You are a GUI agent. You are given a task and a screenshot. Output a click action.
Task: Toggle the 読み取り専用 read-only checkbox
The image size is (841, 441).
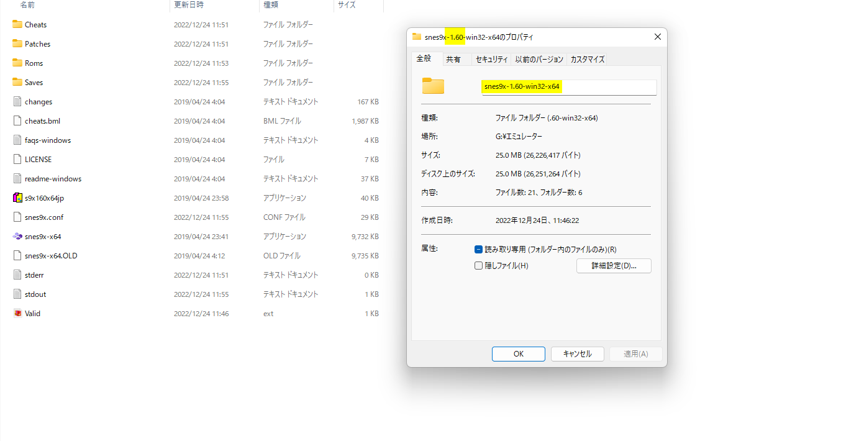[x=478, y=250]
